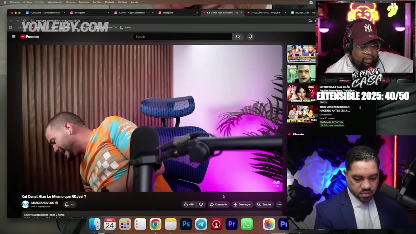Image resolution: width=416 pixels, height=234 pixels.
Task: Download video with Descargar button
Action: (242, 204)
